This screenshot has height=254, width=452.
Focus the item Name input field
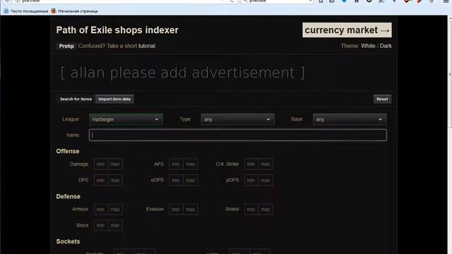[238, 135]
